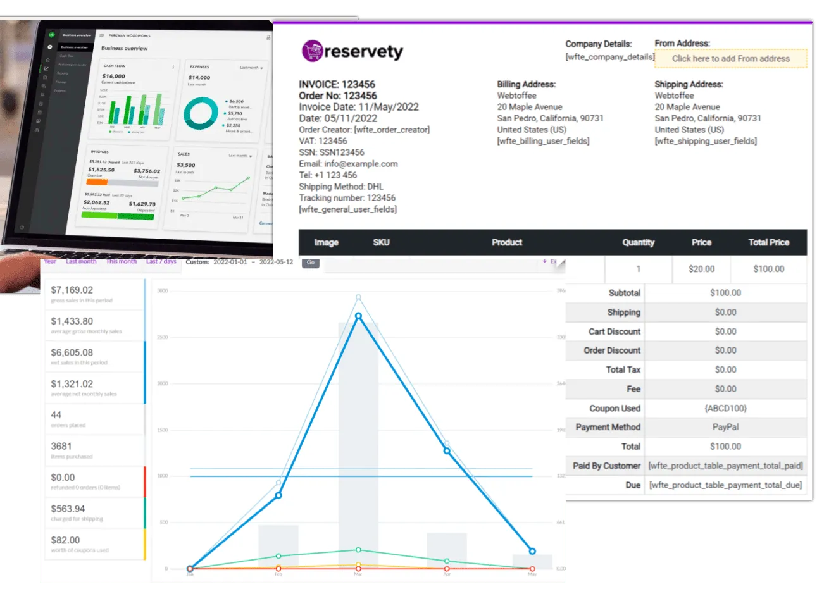Click 'Click here to add From address'
The height and width of the screenshot is (601, 836).
coord(730,59)
